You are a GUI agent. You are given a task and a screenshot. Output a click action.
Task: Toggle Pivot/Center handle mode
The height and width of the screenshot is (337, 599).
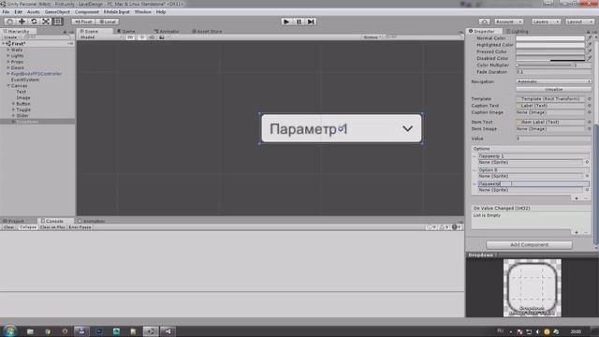(83, 22)
